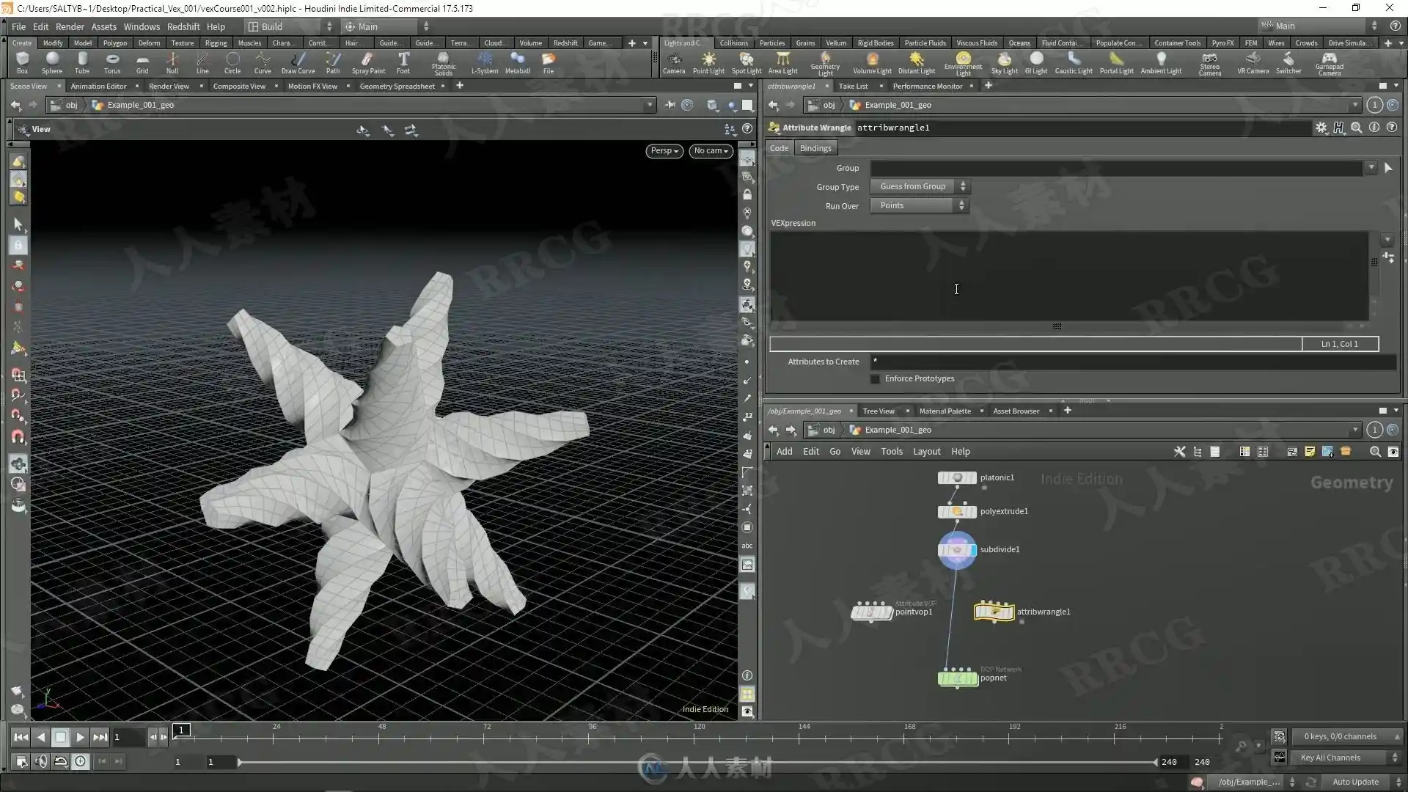
Task: Select the subdivide1 node in network
Action: point(957,550)
